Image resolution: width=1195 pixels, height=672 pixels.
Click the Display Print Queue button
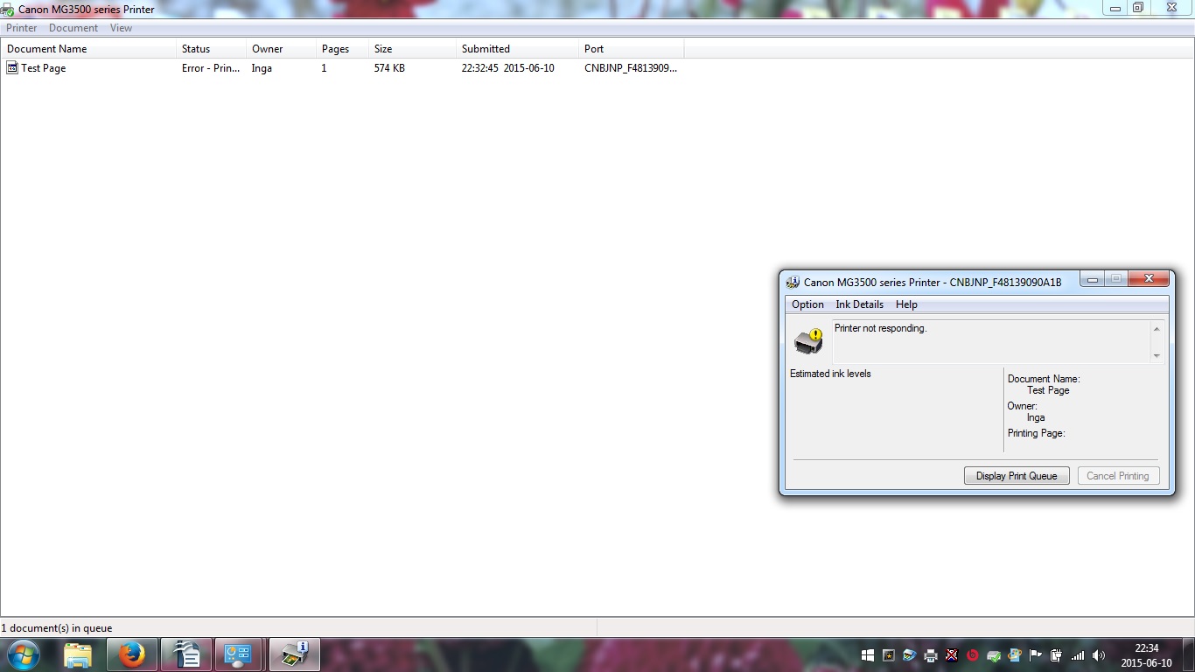pos(1017,476)
